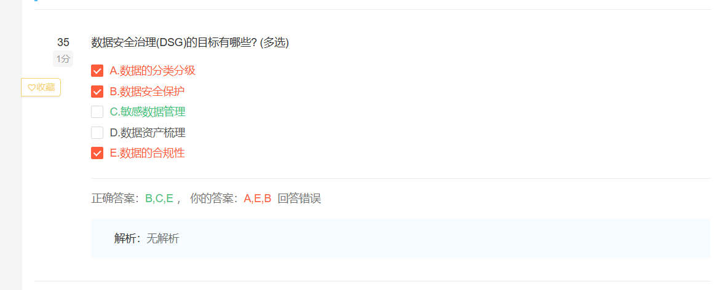Image resolution: width=722 pixels, height=290 pixels.
Task: Check the box for D.数据资产梳理
Action: coord(97,133)
